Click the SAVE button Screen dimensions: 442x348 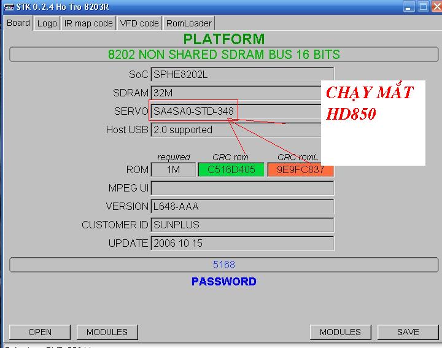(408, 332)
